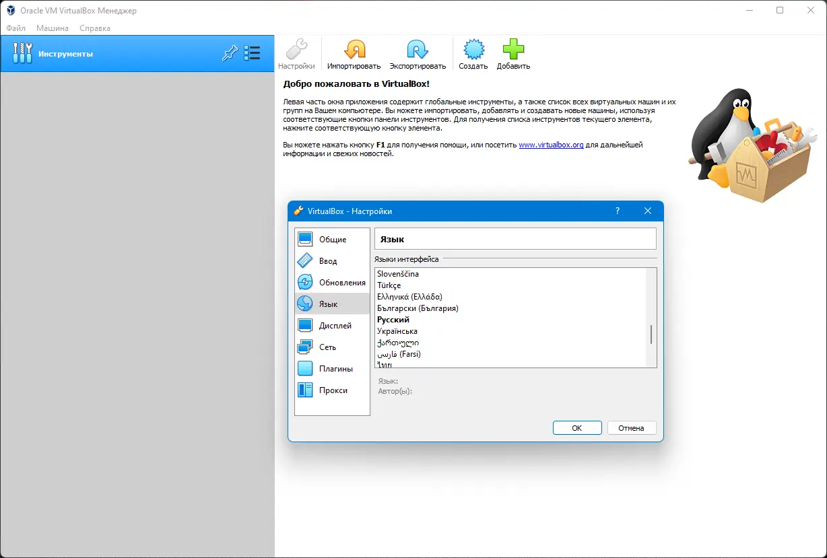Click the Инструменты tools icon
Viewport: 827px width, 558px height.
(22, 53)
